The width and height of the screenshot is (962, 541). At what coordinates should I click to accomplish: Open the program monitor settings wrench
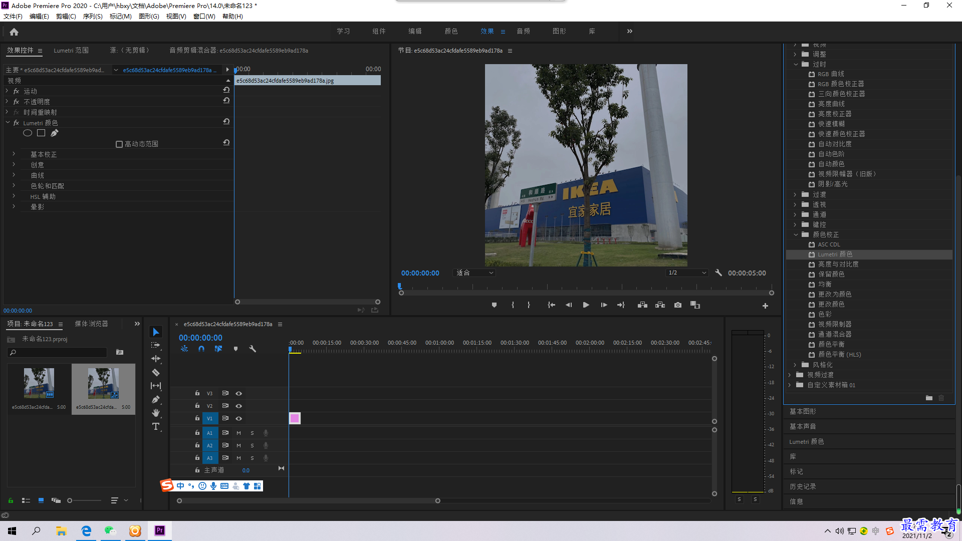coord(718,273)
